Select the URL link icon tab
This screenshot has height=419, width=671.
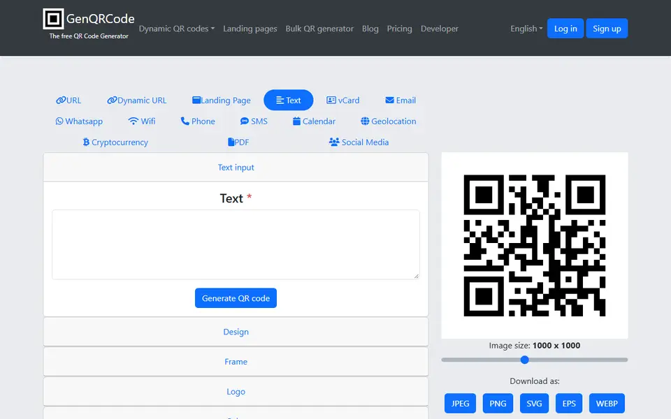[61, 100]
